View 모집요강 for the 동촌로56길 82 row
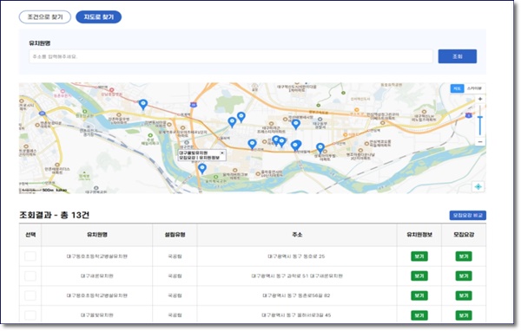521x331 pixels. point(464,295)
